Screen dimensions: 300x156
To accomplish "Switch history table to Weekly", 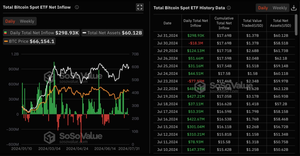I will click(x=280, y=8).
